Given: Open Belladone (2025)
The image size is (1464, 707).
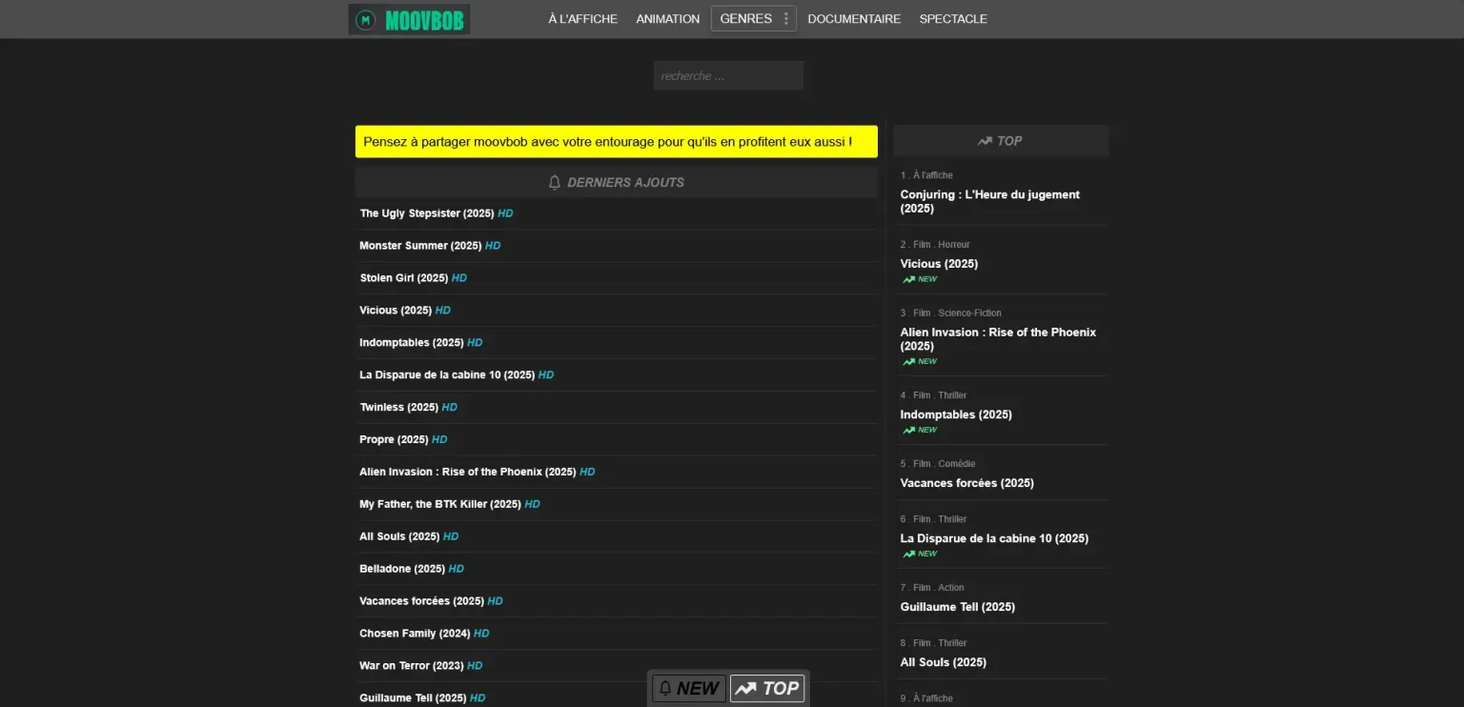Looking at the screenshot, I should point(402,570).
